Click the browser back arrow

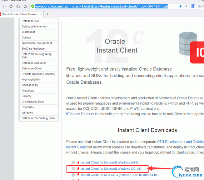4,6
